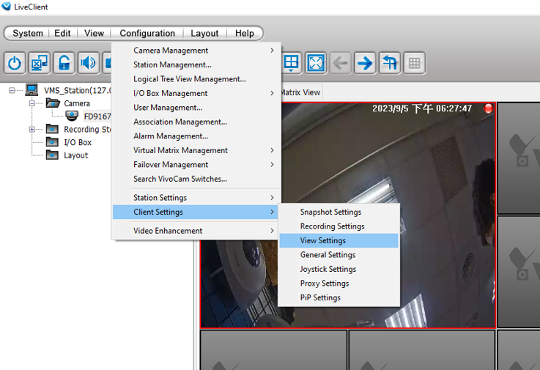The image size is (540, 370).
Task: Select the Layout tree label
Action: coord(76,155)
